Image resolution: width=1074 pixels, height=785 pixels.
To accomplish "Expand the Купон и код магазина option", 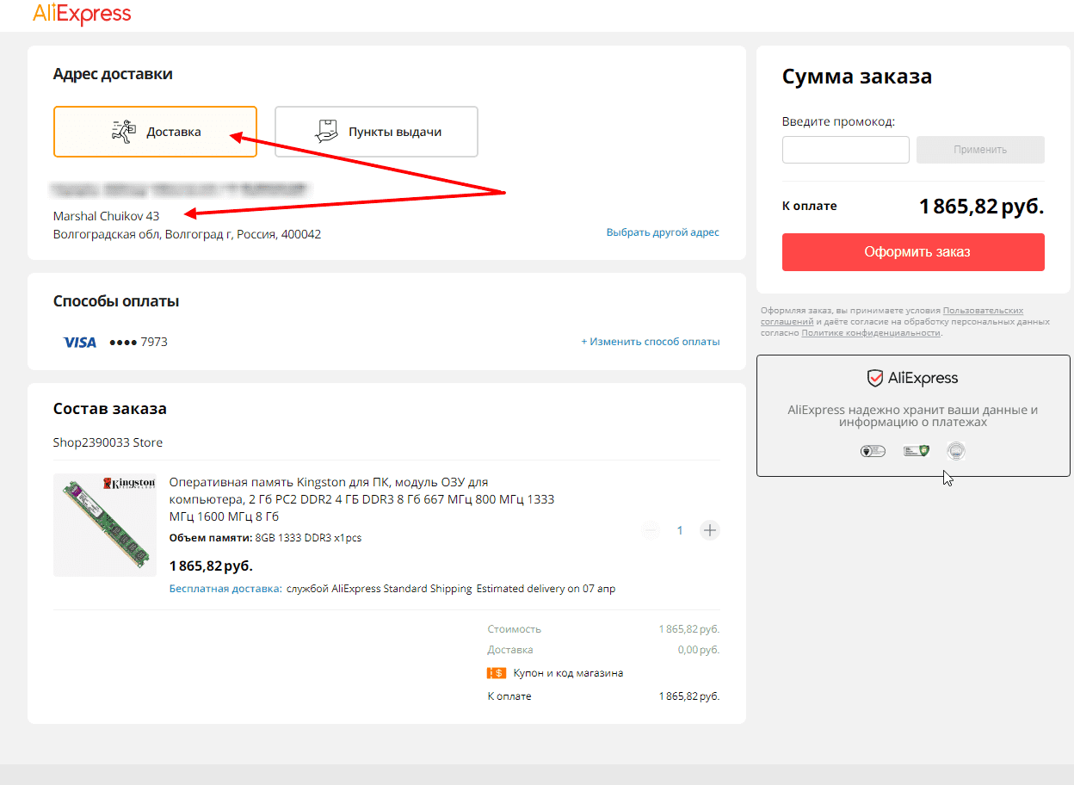I will tap(567, 673).
